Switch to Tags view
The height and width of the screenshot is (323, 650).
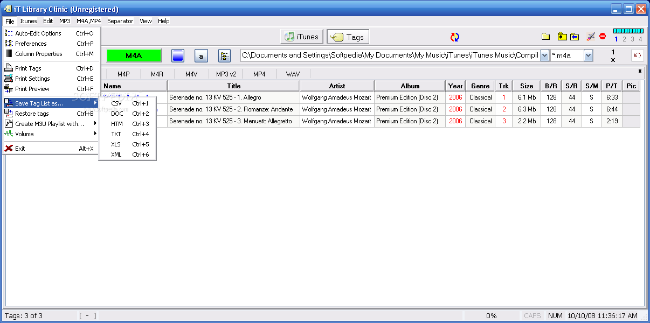[x=348, y=37]
